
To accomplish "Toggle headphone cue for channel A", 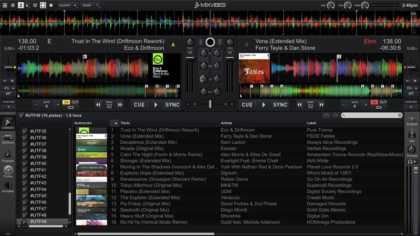I will coord(191,52).
